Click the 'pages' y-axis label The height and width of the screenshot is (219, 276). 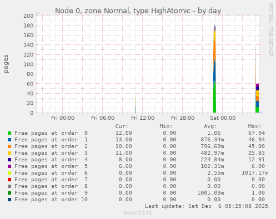[6, 64]
